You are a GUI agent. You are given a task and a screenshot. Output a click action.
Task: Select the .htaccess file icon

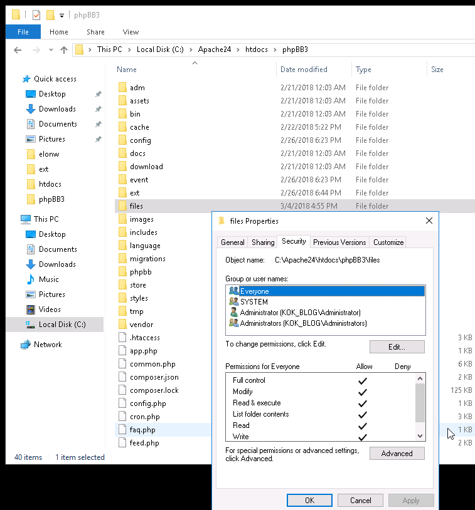point(122,338)
